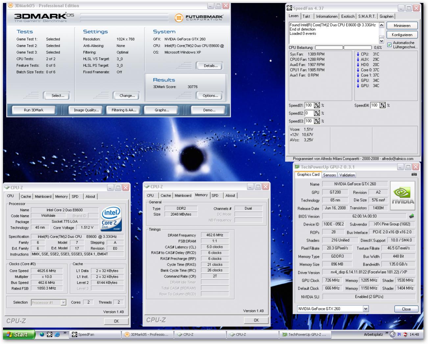This screenshot has height=344, width=428.
Task: Click Minimieren in SpeedFan
Action: [x=402, y=25]
